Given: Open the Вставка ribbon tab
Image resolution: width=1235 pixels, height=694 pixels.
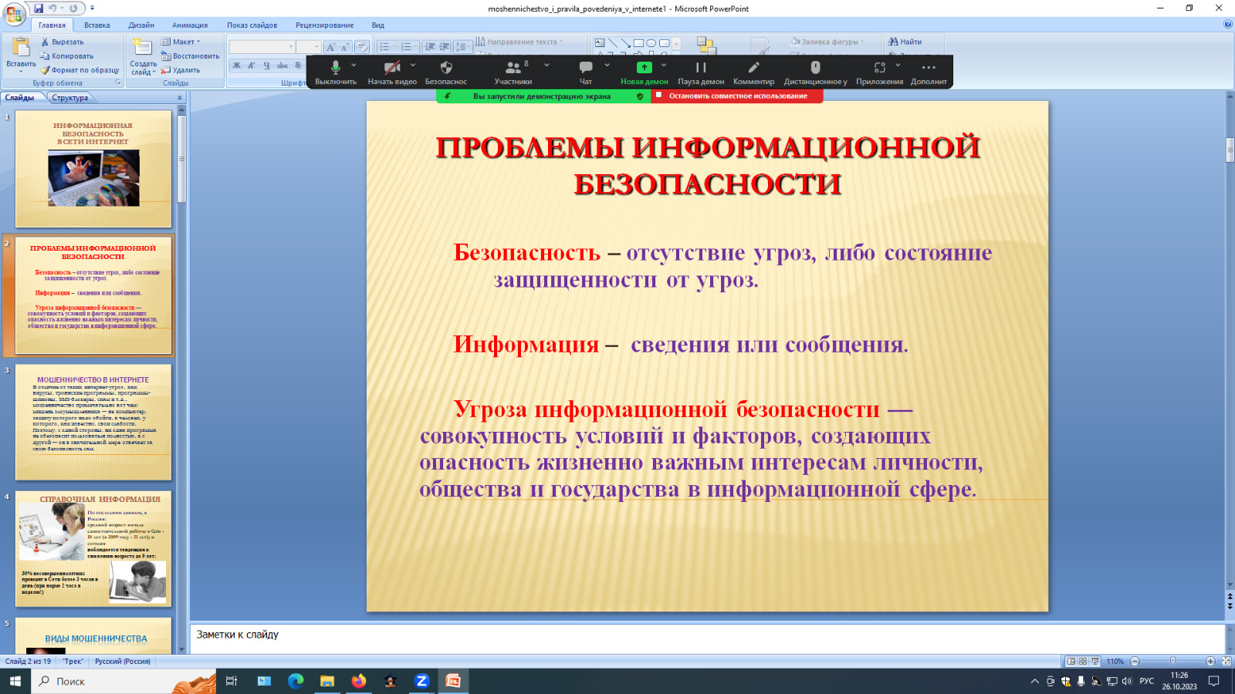Looking at the screenshot, I should [97, 25].
